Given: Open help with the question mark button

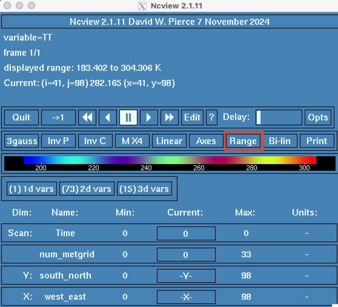Looking at the screenshot, I should [x=212, y=118].
